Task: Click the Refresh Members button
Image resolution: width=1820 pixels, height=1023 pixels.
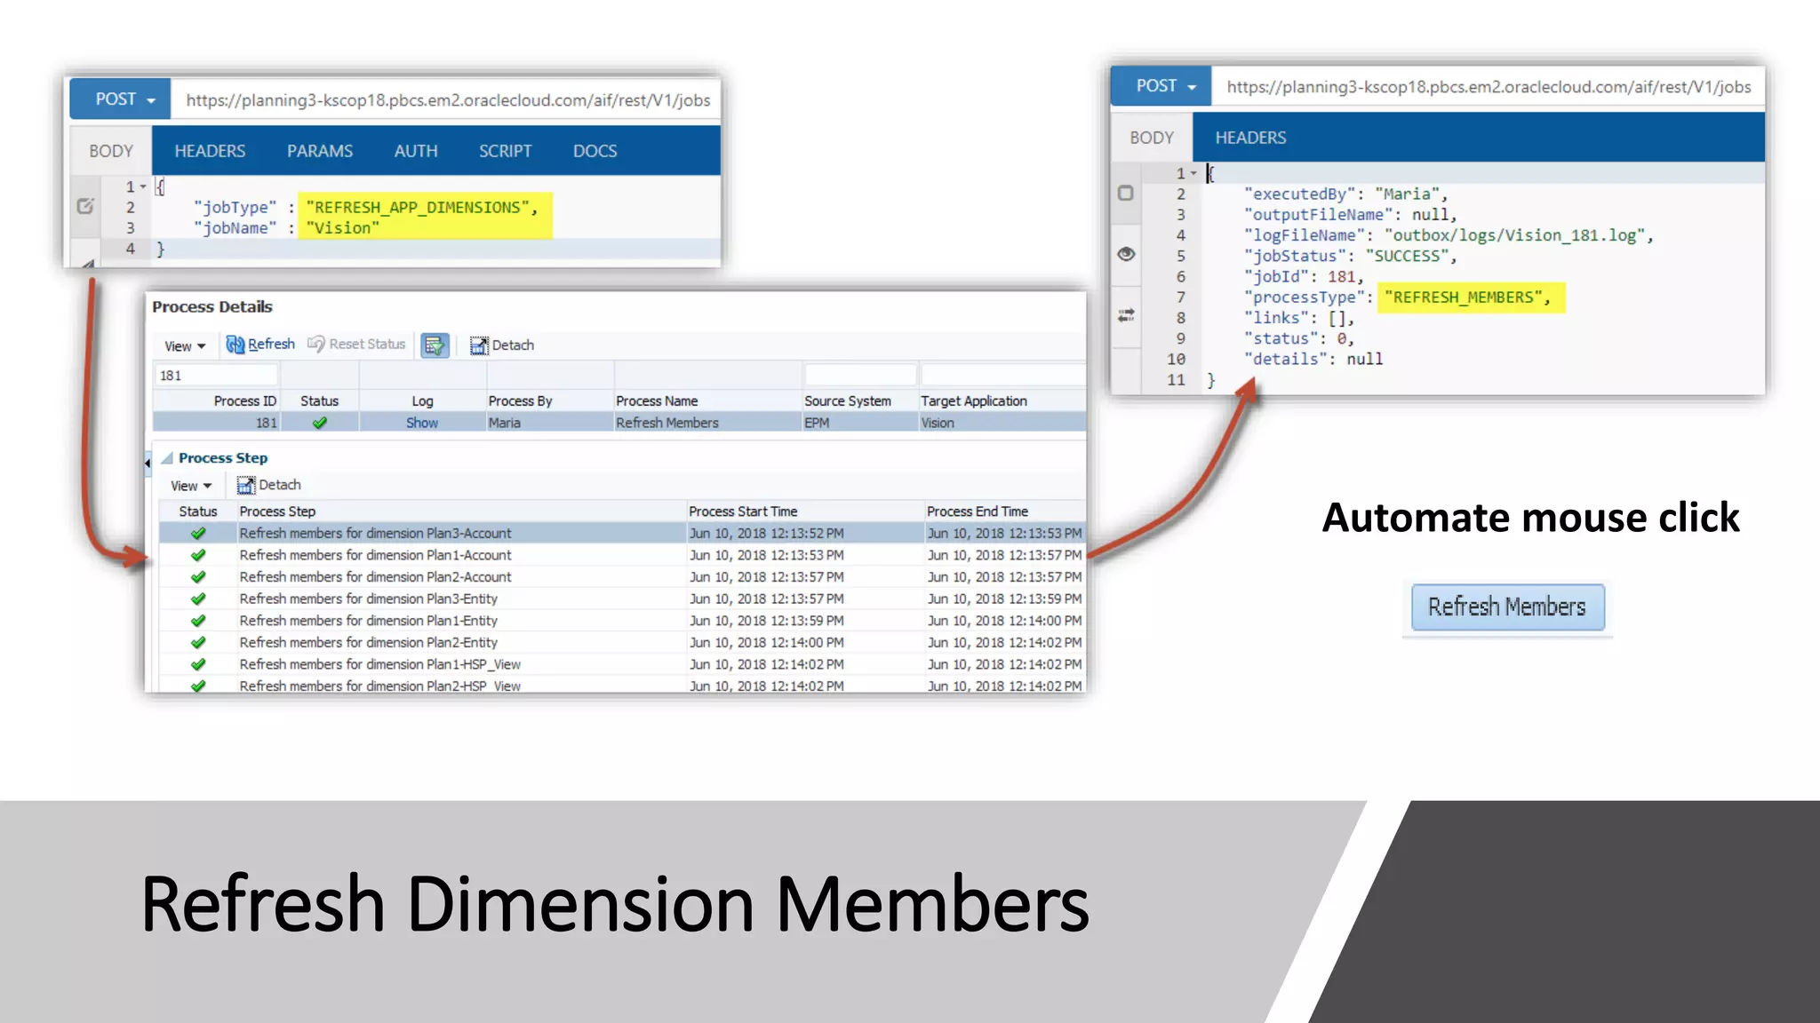Action: pos(1508,607)
